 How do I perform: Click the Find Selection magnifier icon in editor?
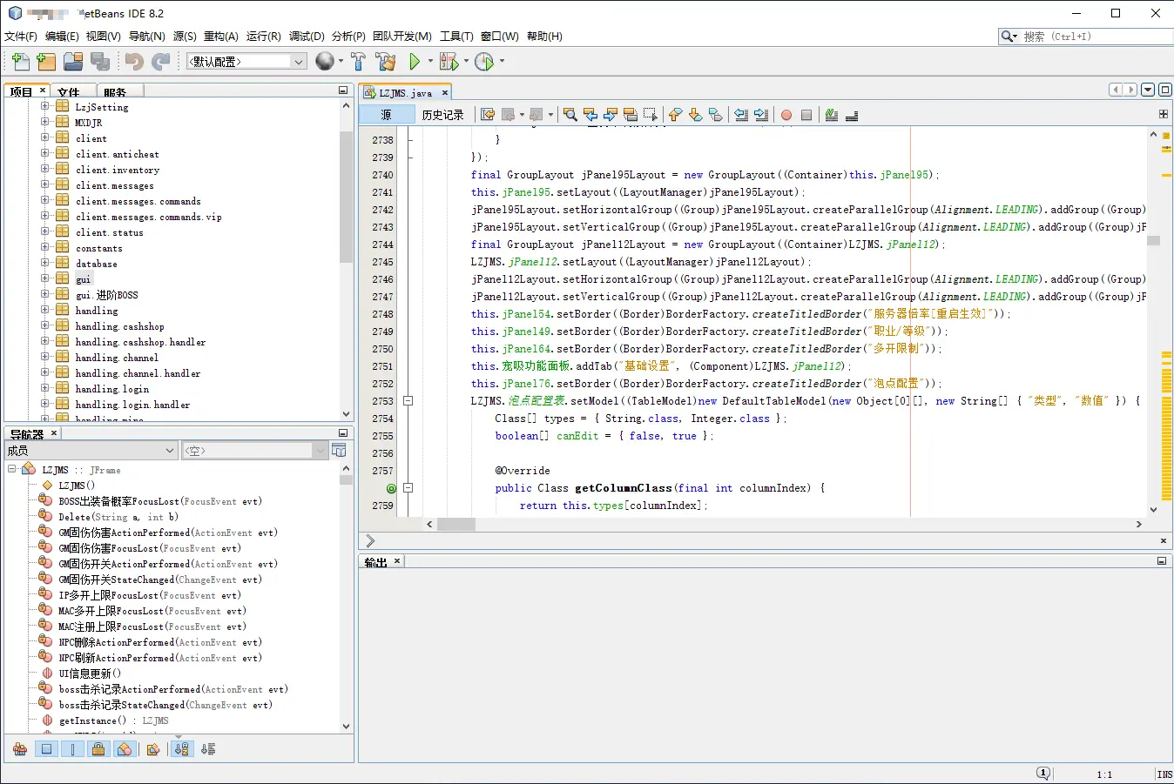(570, 115)
